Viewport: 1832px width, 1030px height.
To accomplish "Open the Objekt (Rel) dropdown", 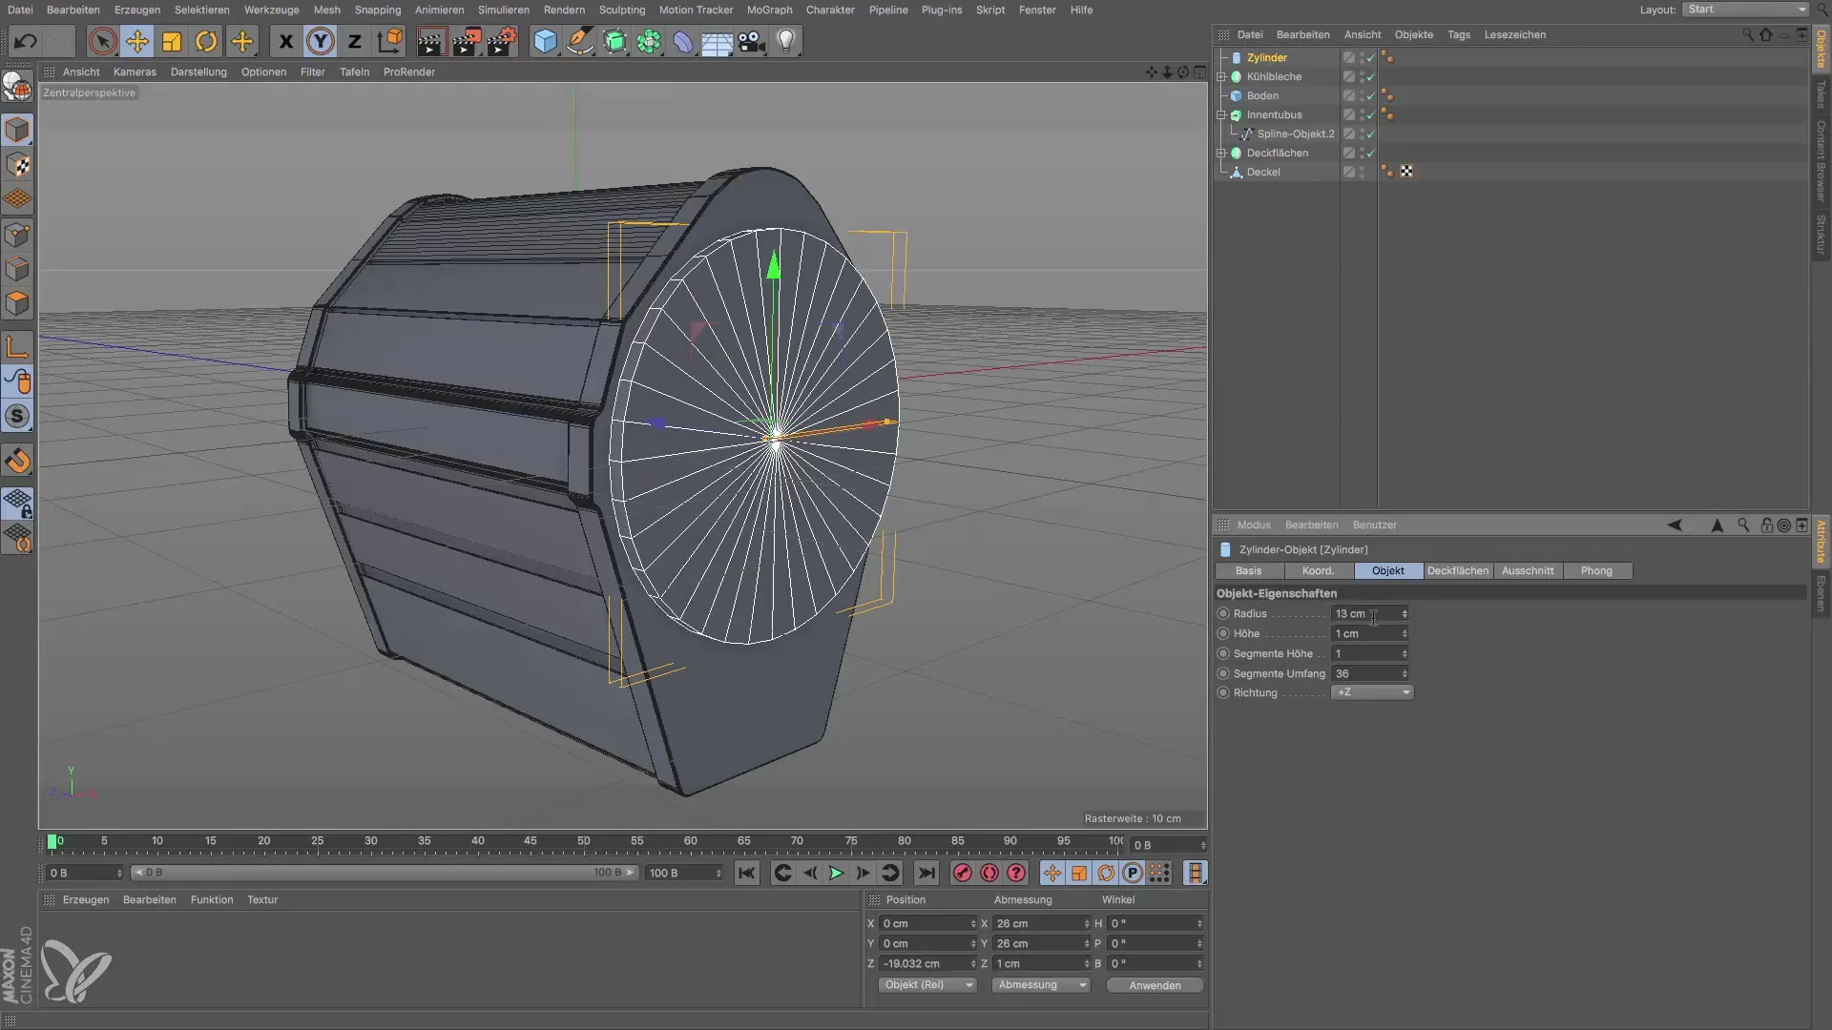I will [x=926, y=984].
